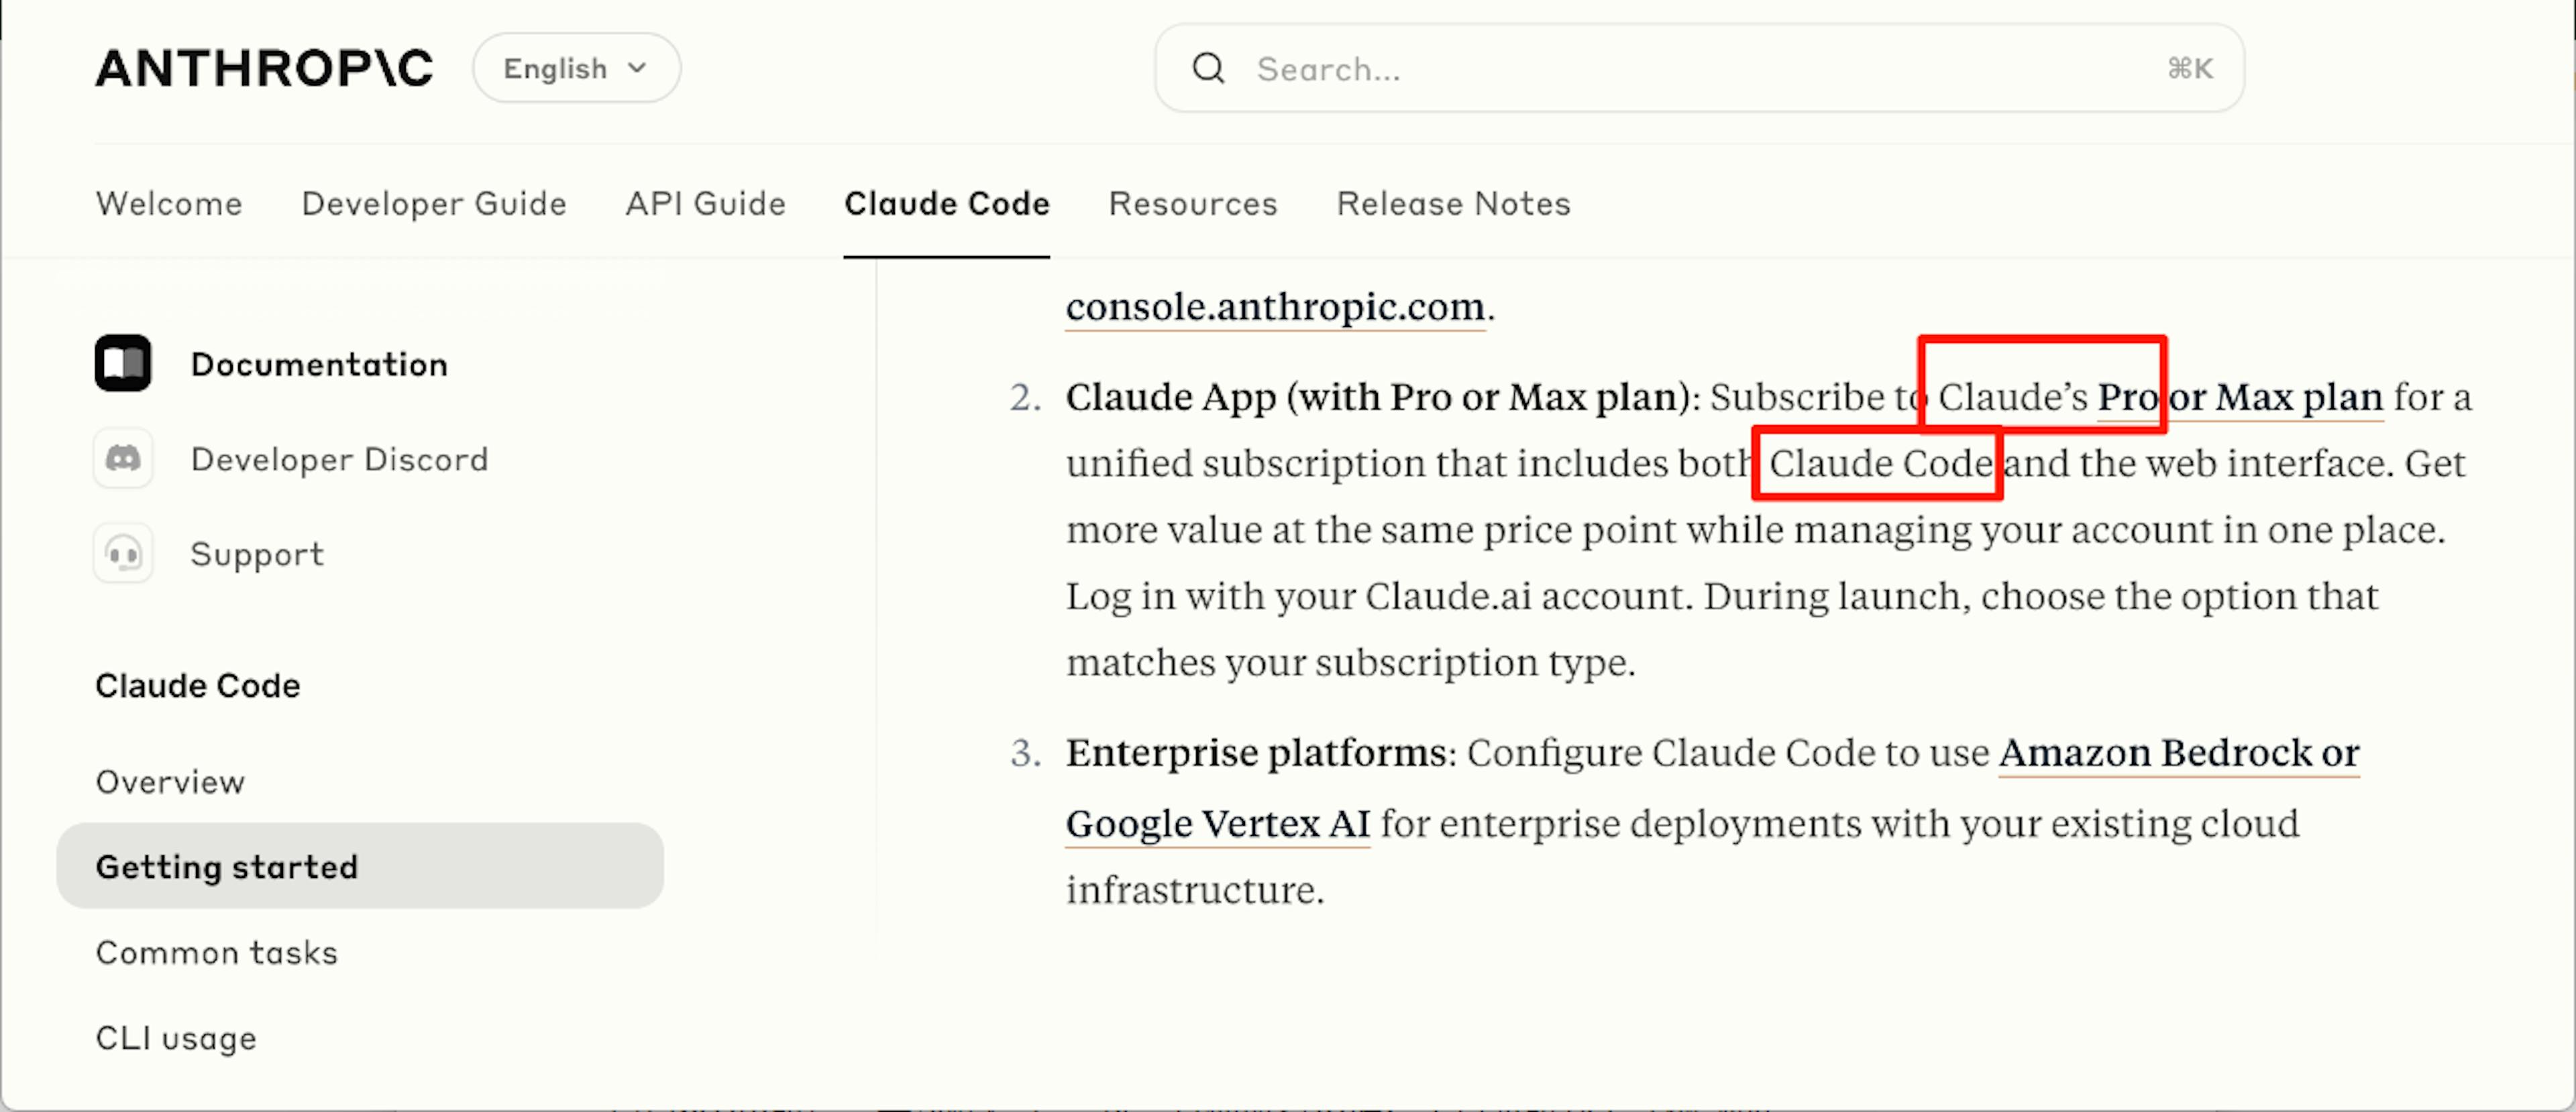
Task: Open Overview in the sidebar
Action: click(x=170, y=782)
